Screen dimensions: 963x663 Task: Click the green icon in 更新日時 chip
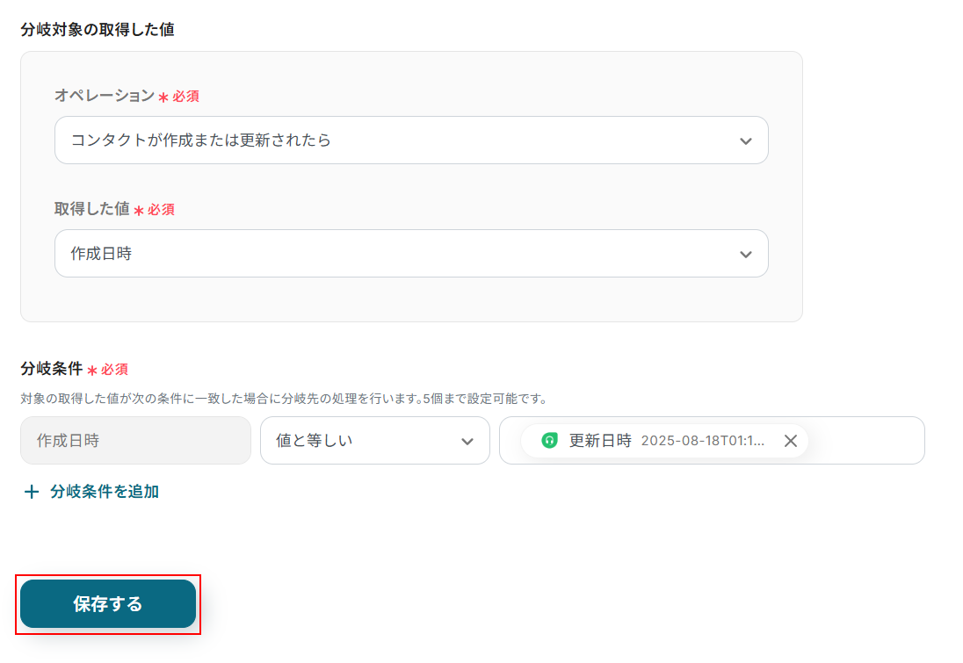(x=549, y=440)
